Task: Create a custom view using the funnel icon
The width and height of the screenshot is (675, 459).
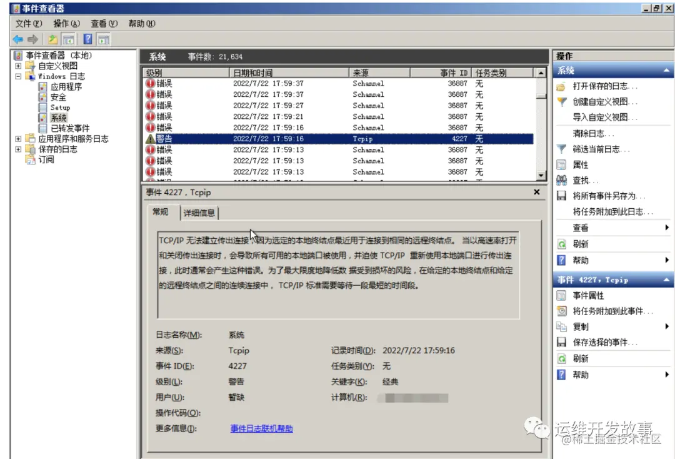Action: (x=561, y=102)
